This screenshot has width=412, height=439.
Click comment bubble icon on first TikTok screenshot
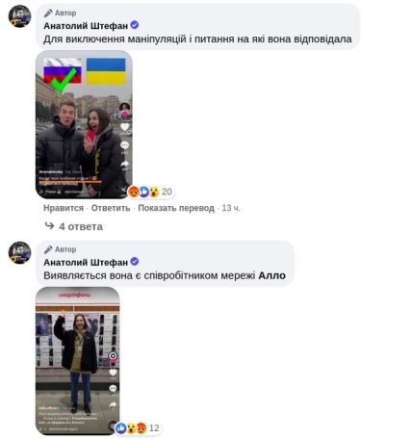(x=124, y=145)
